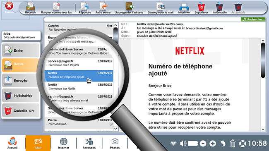Image resolution: width=269 pixels, height=151 pixels.
Task: Save the email with Sauvegarder le mail
Action: (x=161, y=8)
